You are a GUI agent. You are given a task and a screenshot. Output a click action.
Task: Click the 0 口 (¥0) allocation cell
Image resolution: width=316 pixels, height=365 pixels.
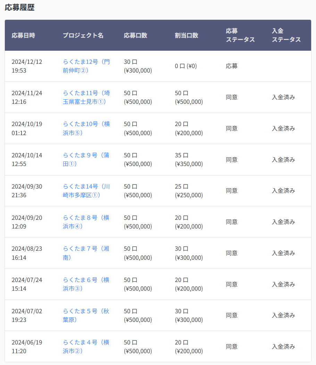click(x=186, y=66)
